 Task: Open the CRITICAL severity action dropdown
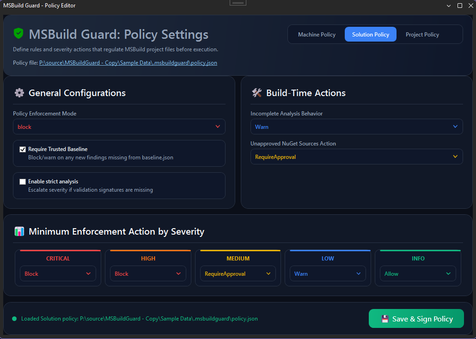pyautogui.click(x=58, y=273)
